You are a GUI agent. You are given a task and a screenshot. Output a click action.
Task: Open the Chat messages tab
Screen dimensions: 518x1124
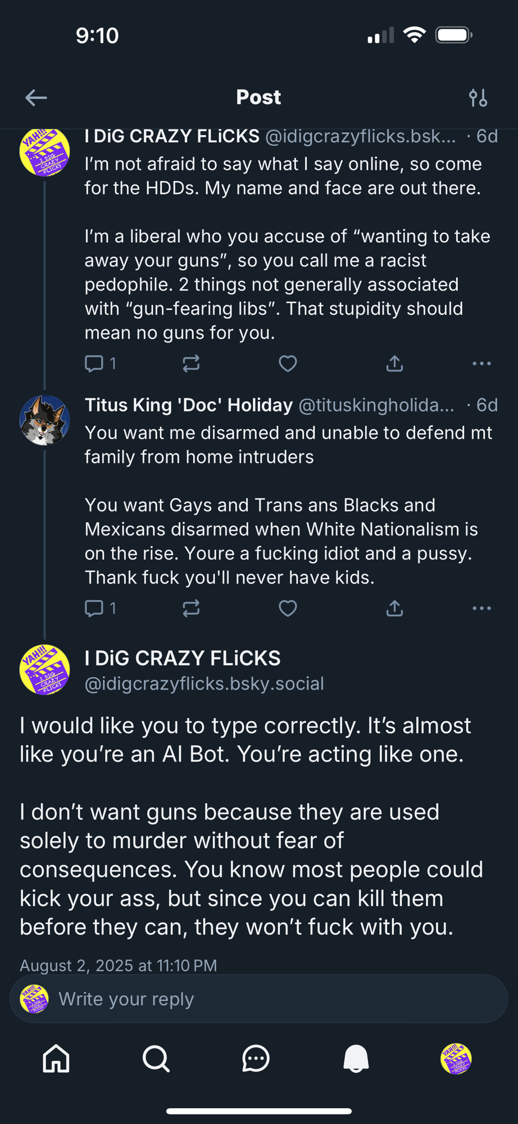pyautogui.click(x=256, y=1059)
